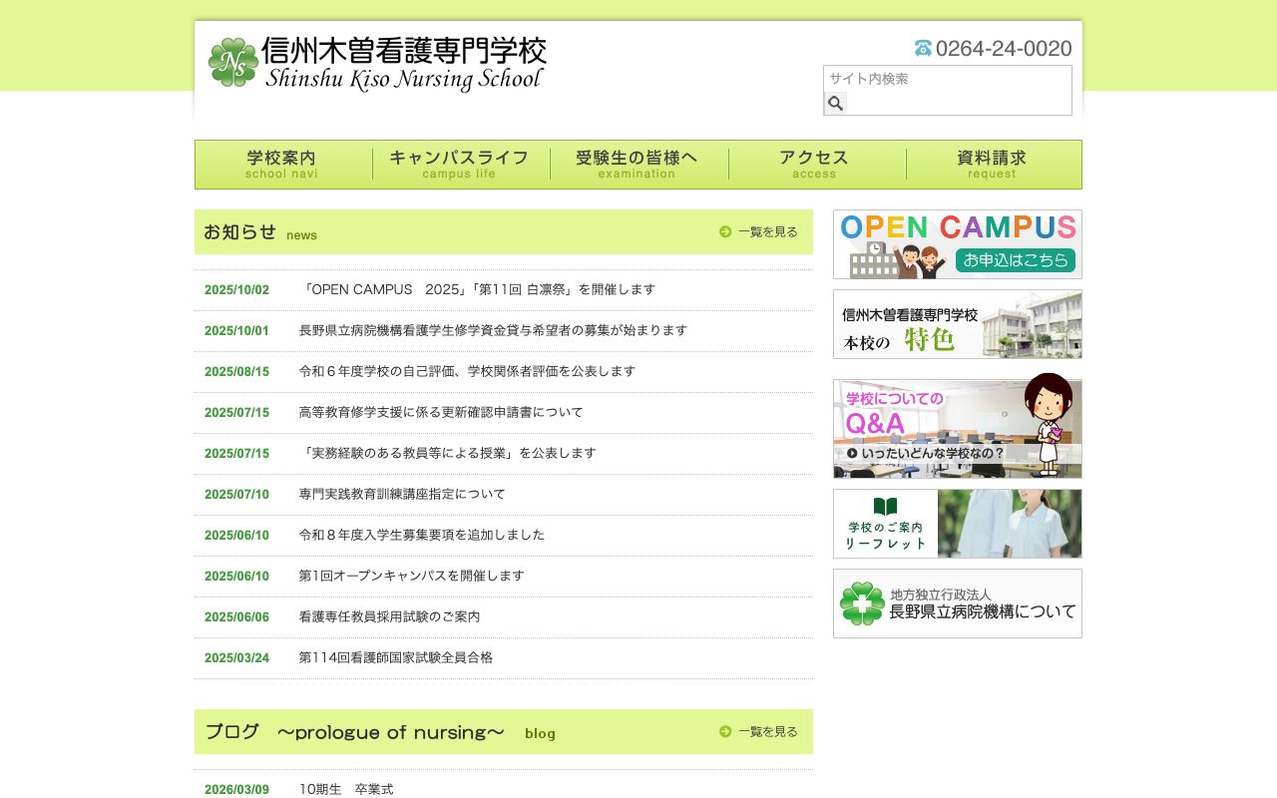Click the search magnifying glass icon
This screenshot has height=798, width=1277.
click(x=835, y=103)
